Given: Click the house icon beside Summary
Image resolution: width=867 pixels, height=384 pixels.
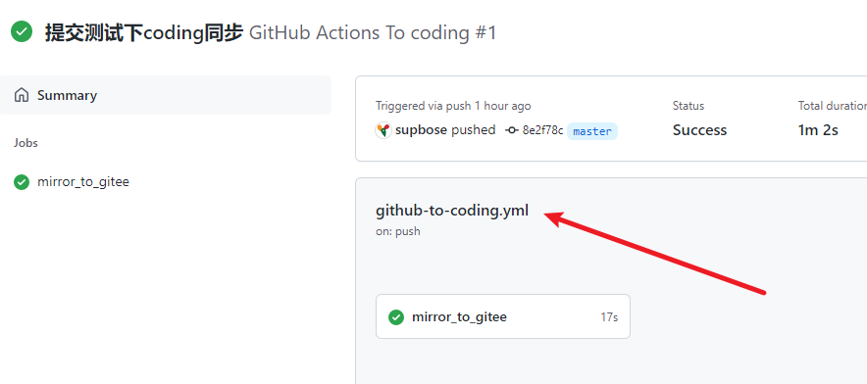Looking at the screenshot, I should [x=22, y=95].
